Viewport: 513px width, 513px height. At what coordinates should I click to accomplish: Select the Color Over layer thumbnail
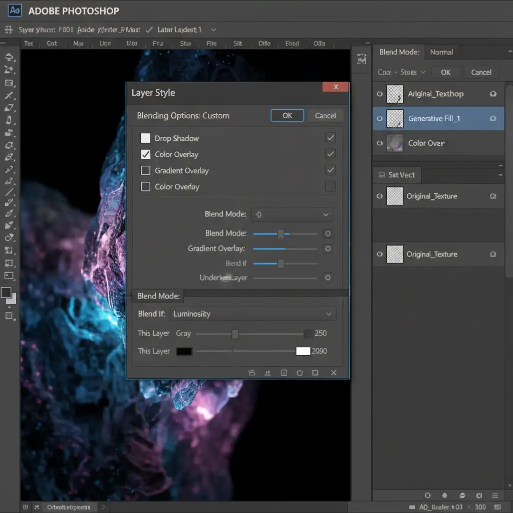tap(395, 143)
